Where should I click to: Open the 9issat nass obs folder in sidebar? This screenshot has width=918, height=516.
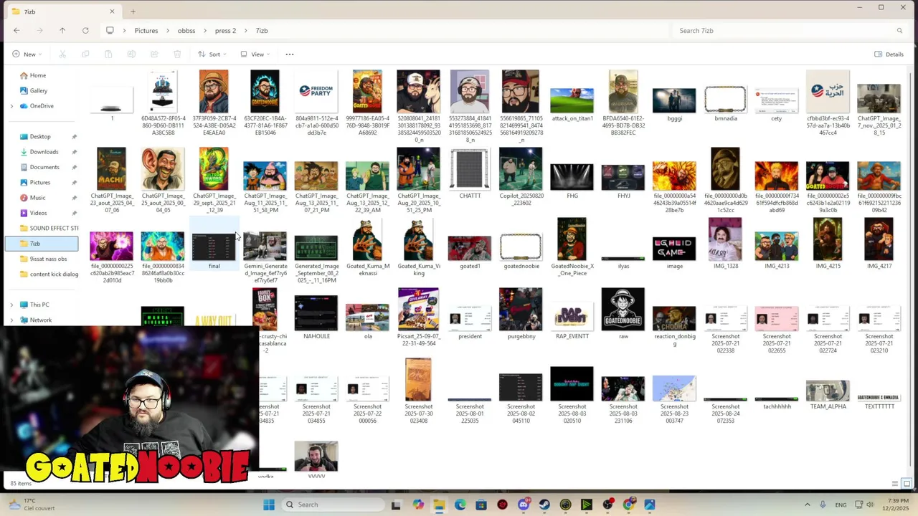tap(42, 259)
